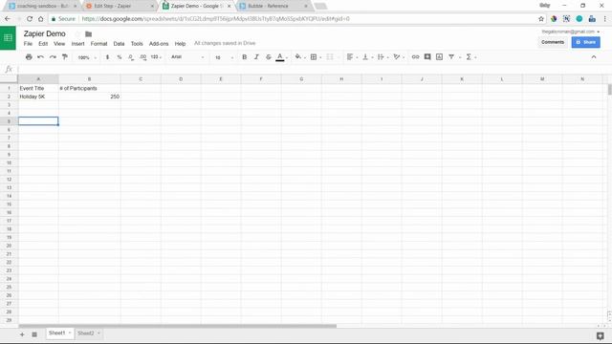612x344 pixels.
Task: Open text rotation options
Action: coord(398,57)
